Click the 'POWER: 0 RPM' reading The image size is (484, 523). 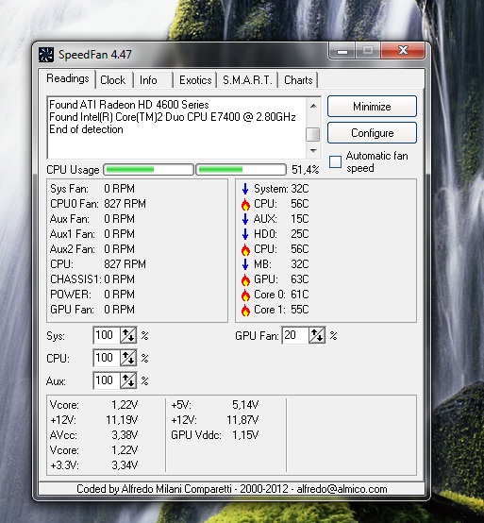tap(92, 295)
